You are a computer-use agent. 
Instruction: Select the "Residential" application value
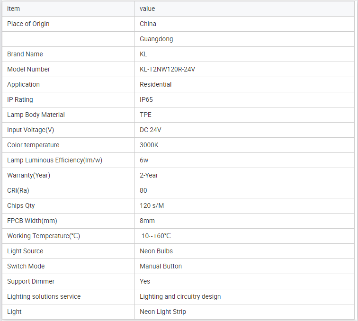point(155,84)
